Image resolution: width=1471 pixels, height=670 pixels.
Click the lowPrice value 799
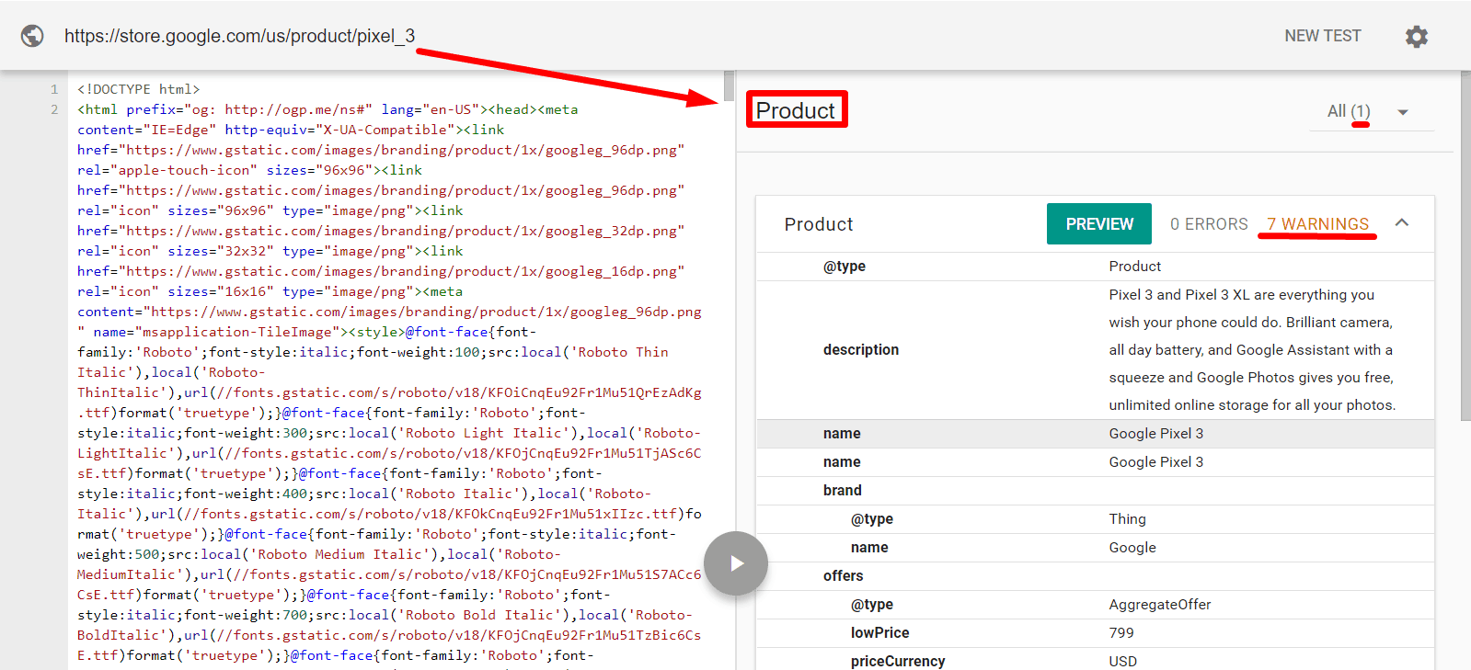(1121, 633)
